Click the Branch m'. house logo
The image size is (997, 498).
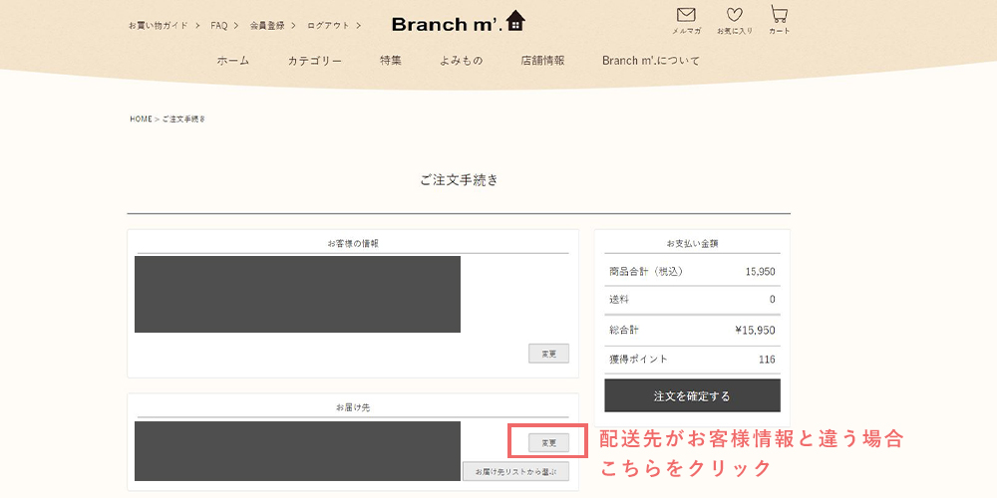click(458, 23)
